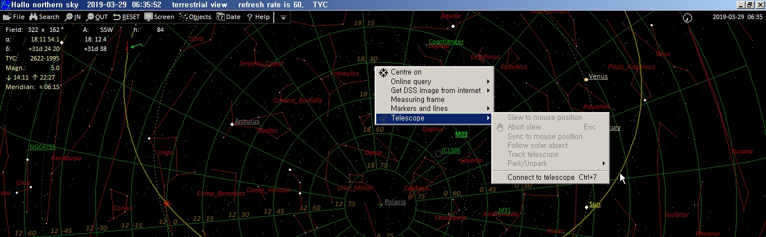Open the Help question mark menu

click(x=250, y=17)
